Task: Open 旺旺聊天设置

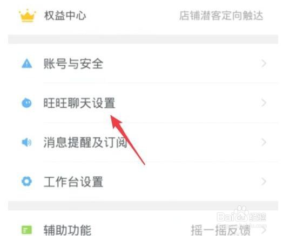Action: 143,103
